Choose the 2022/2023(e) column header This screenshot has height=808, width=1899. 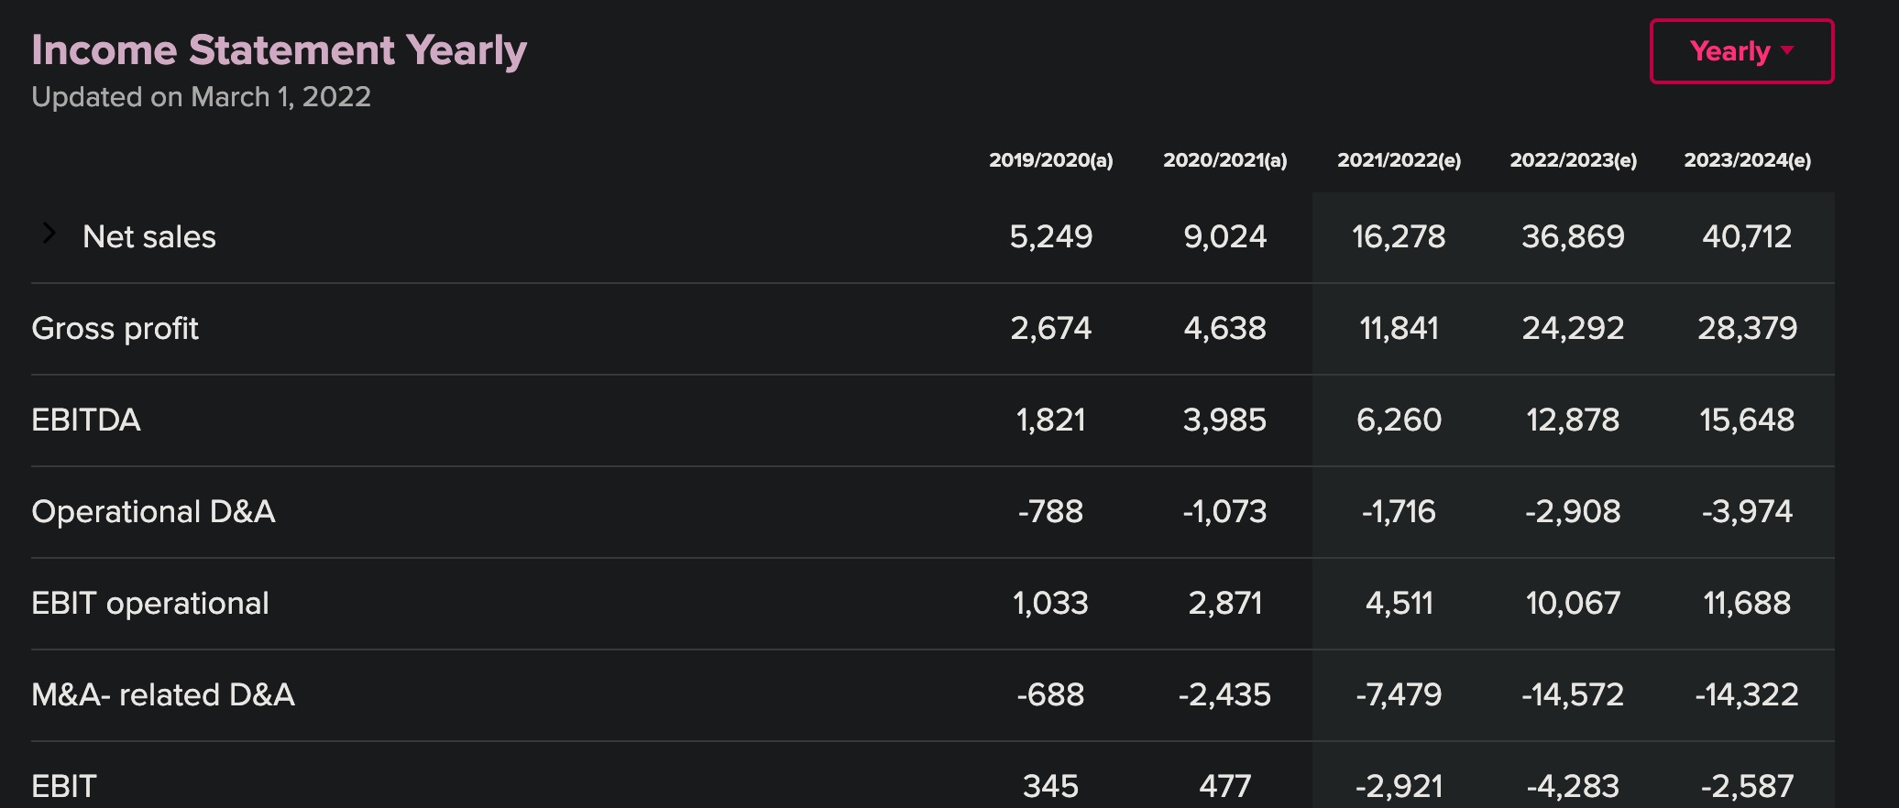point(1573,160)
